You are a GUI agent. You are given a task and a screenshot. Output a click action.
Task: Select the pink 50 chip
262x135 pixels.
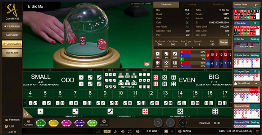click(67, 123)
